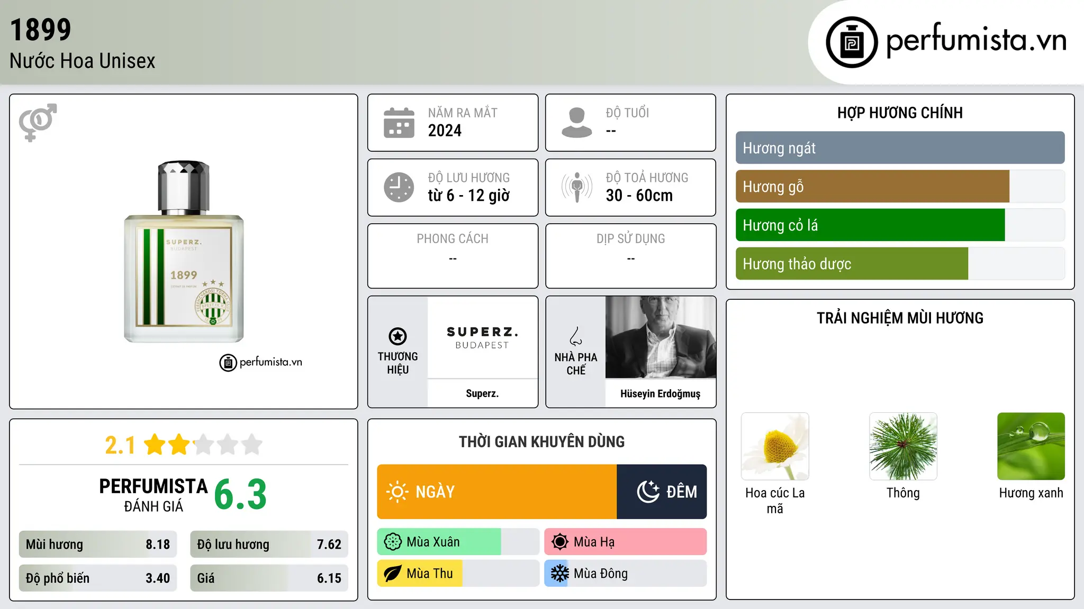
Task: Click the Dịp sử dụng card
Action: click(630, 256)
